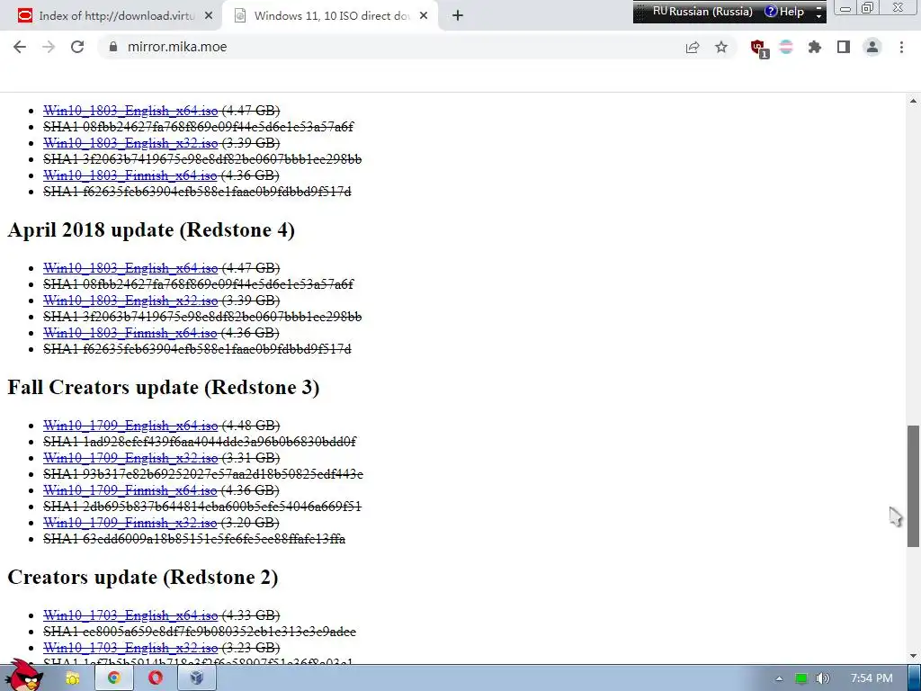Open Win10_1803_Finnish_x64.iso under April 2018 update
The height and width of the screenshot is (691, 921).
tap(130, 333)
